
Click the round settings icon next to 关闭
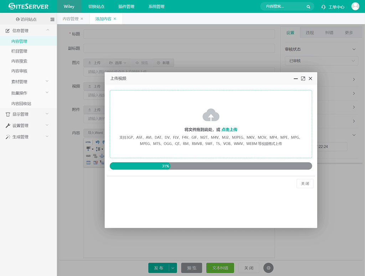pyautogui.click(x=268, y=268)
